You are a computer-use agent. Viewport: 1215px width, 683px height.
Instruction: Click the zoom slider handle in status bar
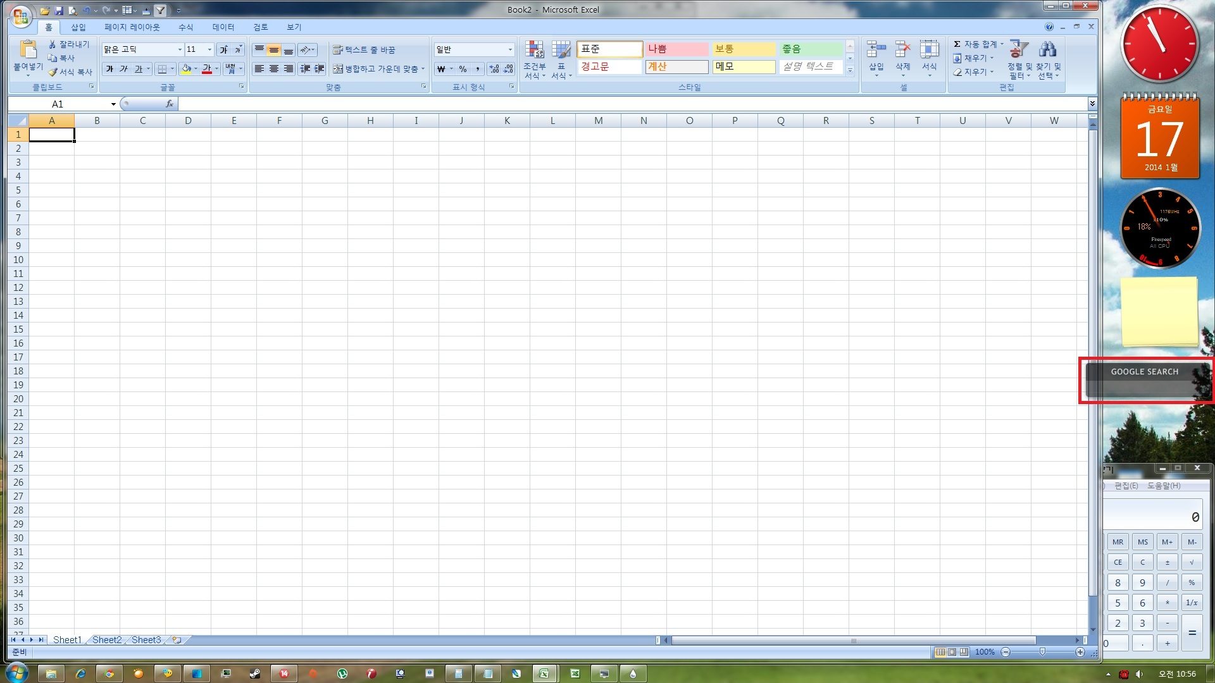(1042, 652)
